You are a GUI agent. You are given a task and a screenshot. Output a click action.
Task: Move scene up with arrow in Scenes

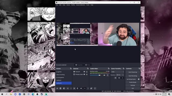click(68, 88)
